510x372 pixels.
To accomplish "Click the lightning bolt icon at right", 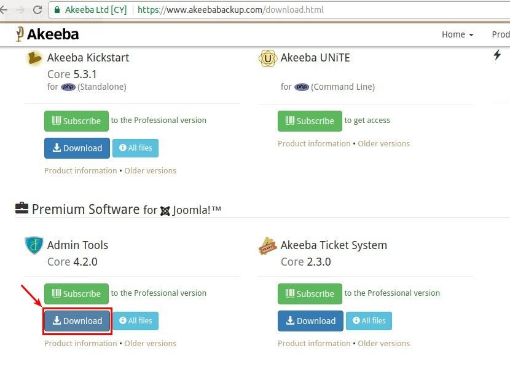I will [x=497, y=55].
